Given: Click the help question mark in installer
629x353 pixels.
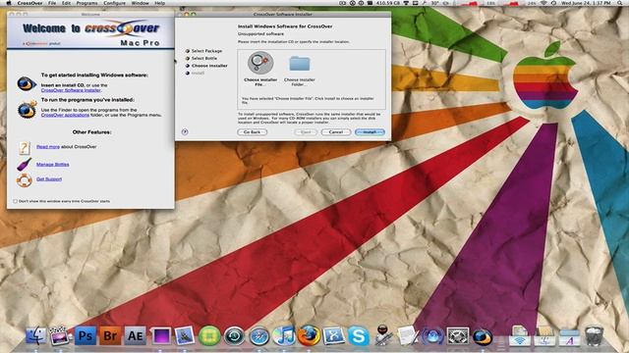Looking at the screenshot, I should (x=185, y=131).
